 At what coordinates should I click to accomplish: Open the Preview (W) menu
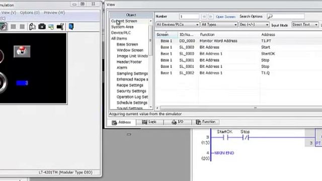pos(54,13)
